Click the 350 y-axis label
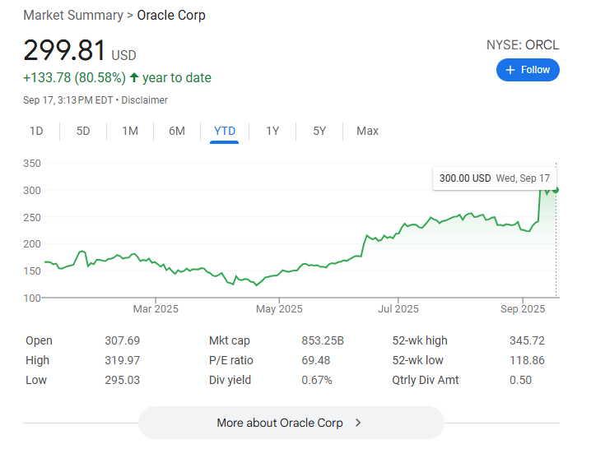Viewport: 605px width, 458px height. coord(32,164)
